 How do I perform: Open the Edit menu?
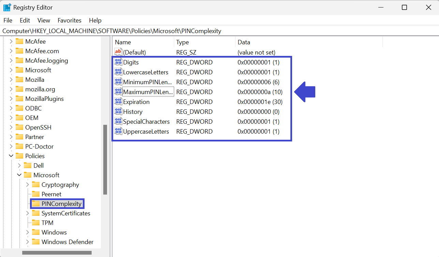(25, 20)
